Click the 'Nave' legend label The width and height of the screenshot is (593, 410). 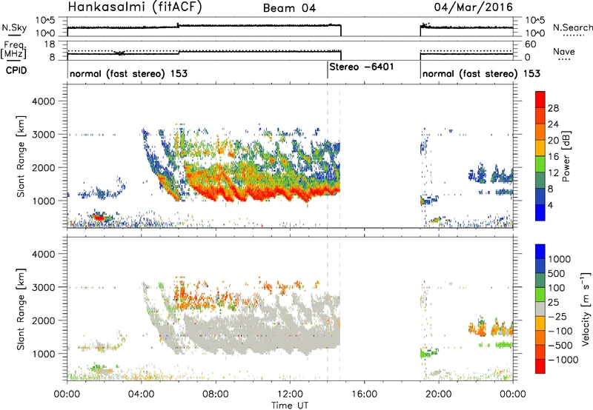(x=564, y=52)
